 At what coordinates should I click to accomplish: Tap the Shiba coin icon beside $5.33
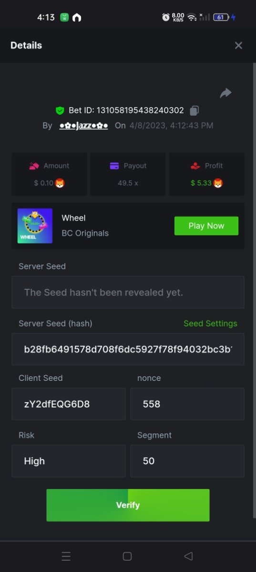pyautogui.click(x=218, y=183)
